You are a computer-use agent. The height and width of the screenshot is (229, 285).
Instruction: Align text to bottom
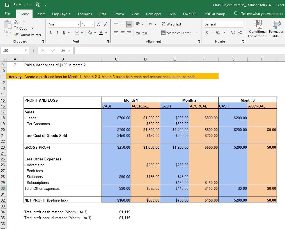coord(129,24)
